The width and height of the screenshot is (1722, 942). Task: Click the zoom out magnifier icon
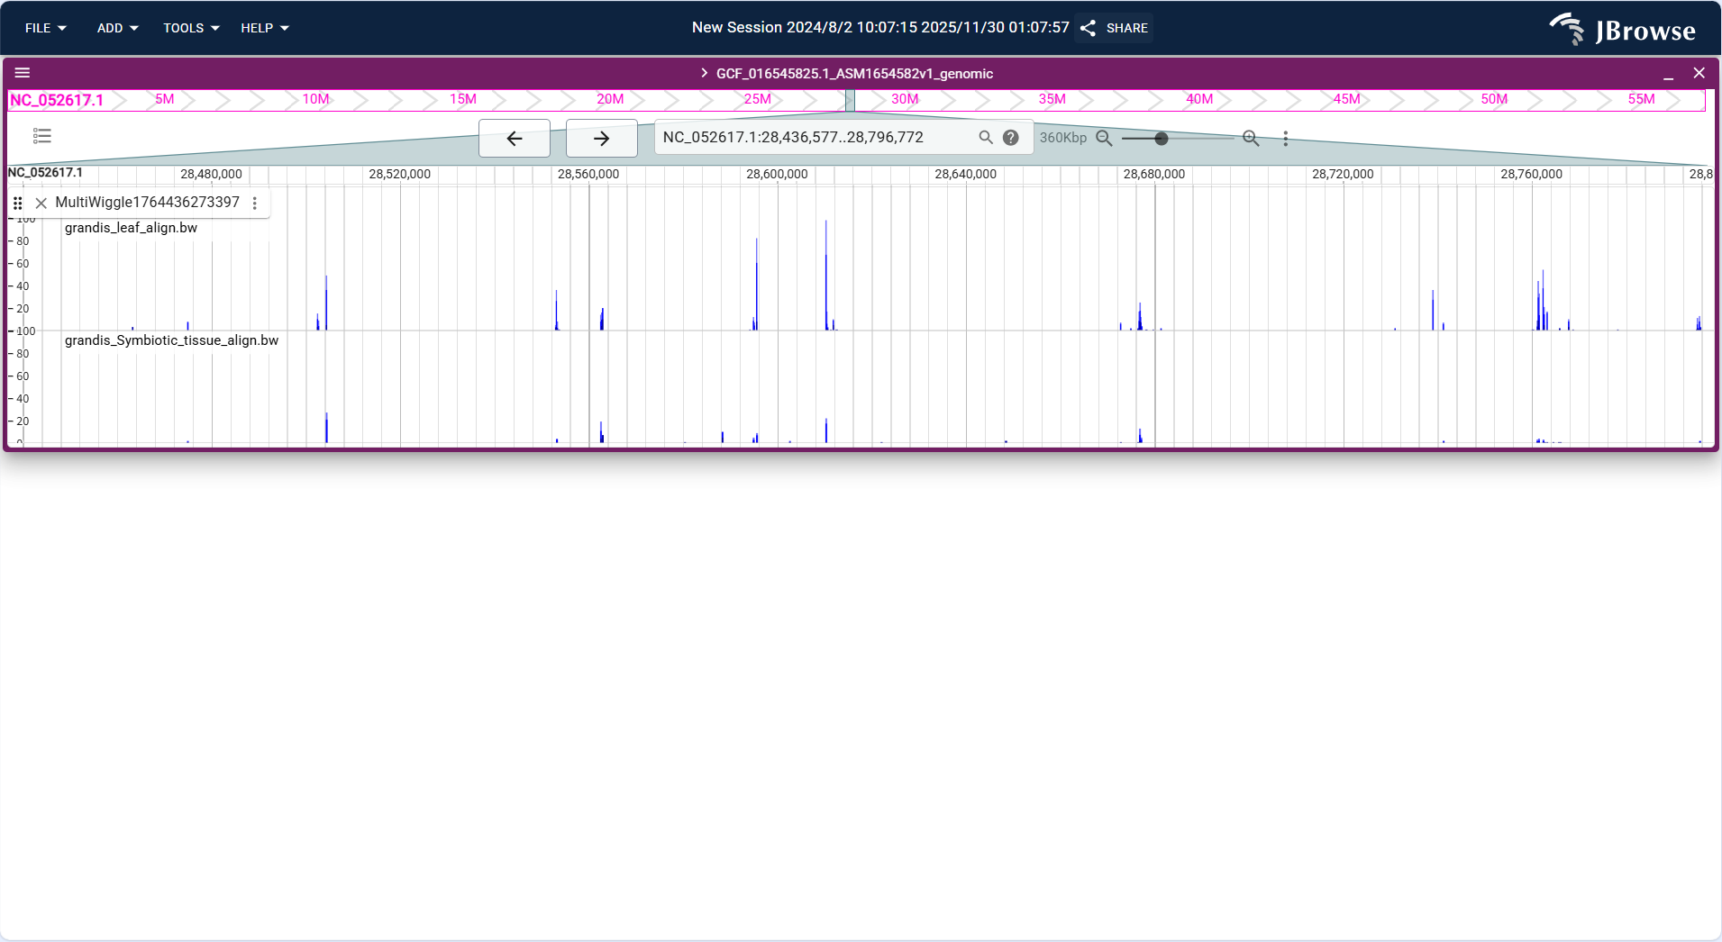[1103, 138]
